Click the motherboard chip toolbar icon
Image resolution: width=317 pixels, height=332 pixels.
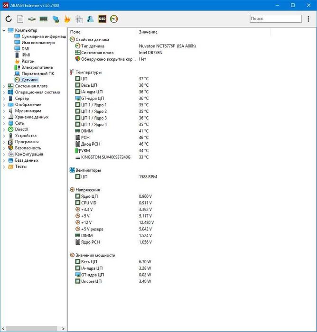pos(32,19)
